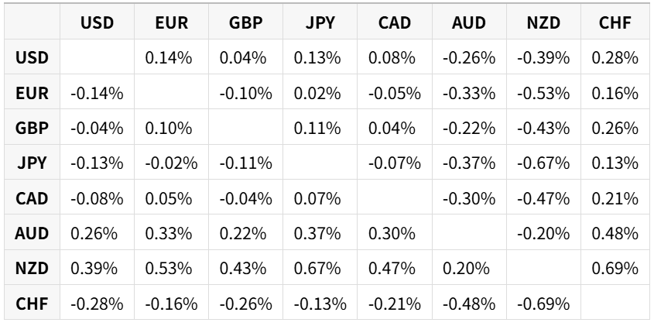Click the CAD row header

[x=32, y=197]
